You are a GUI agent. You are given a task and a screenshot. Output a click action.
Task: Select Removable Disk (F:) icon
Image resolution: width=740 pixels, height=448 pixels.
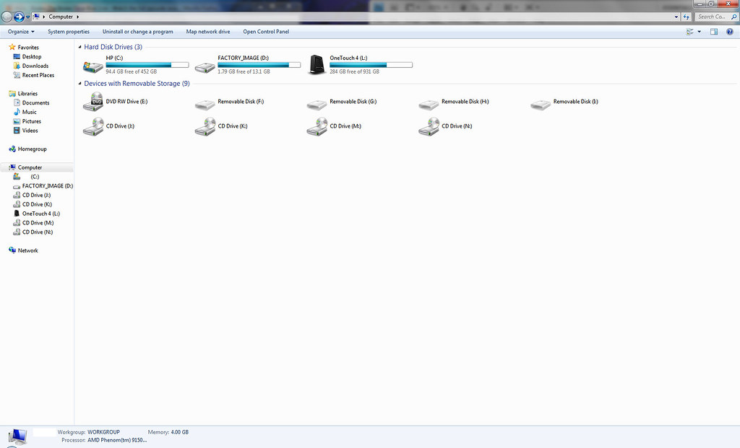tap(205, 103)
